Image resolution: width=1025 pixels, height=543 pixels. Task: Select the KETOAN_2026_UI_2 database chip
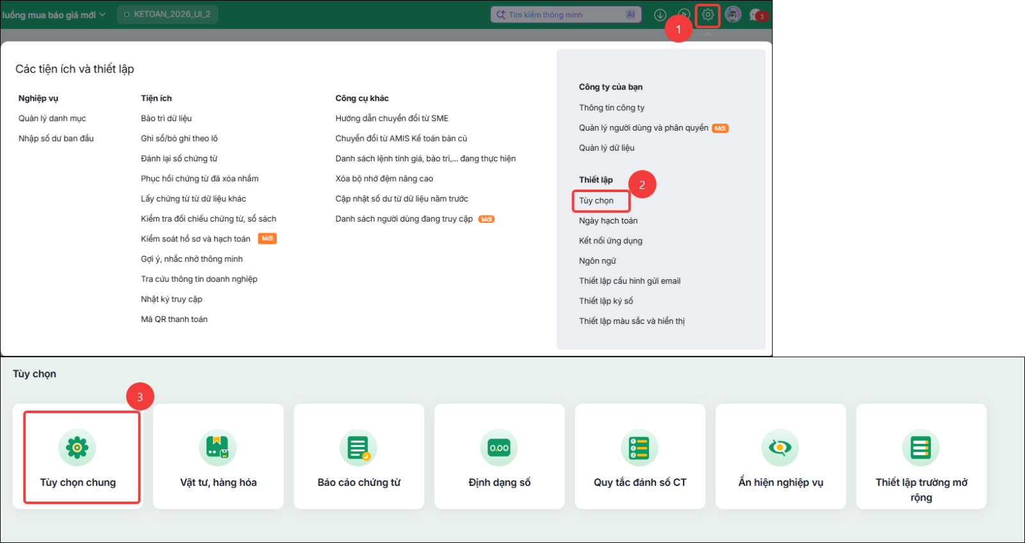click(x=167, y=14)
